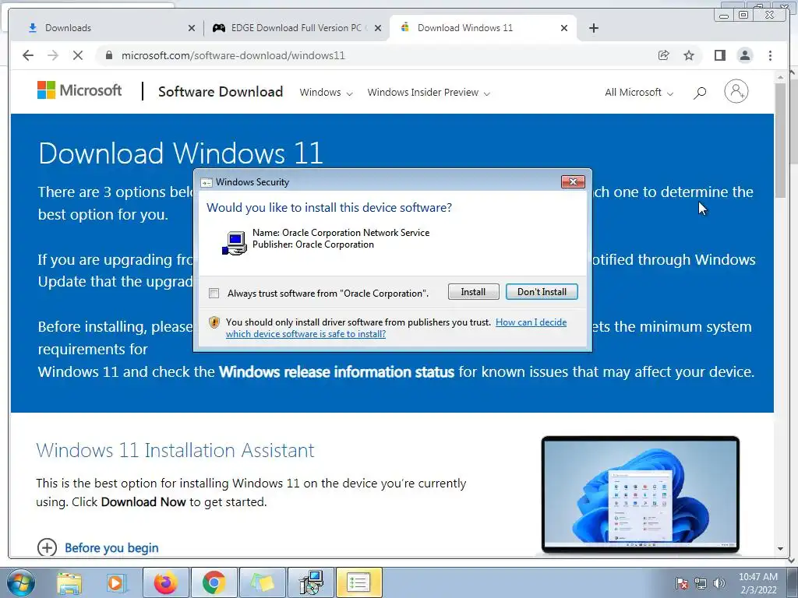Share this page icon in address bar

pyautogui.click(x=664, y=55)
